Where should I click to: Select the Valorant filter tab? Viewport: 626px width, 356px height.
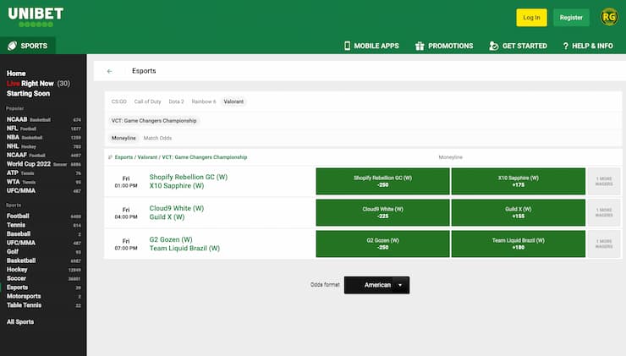pyautogui.click(x=233, y=101)
